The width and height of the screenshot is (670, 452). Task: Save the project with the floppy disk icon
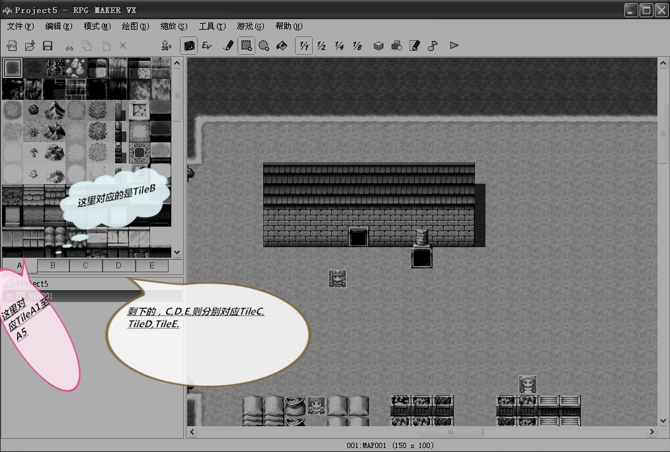pos(48,46)
